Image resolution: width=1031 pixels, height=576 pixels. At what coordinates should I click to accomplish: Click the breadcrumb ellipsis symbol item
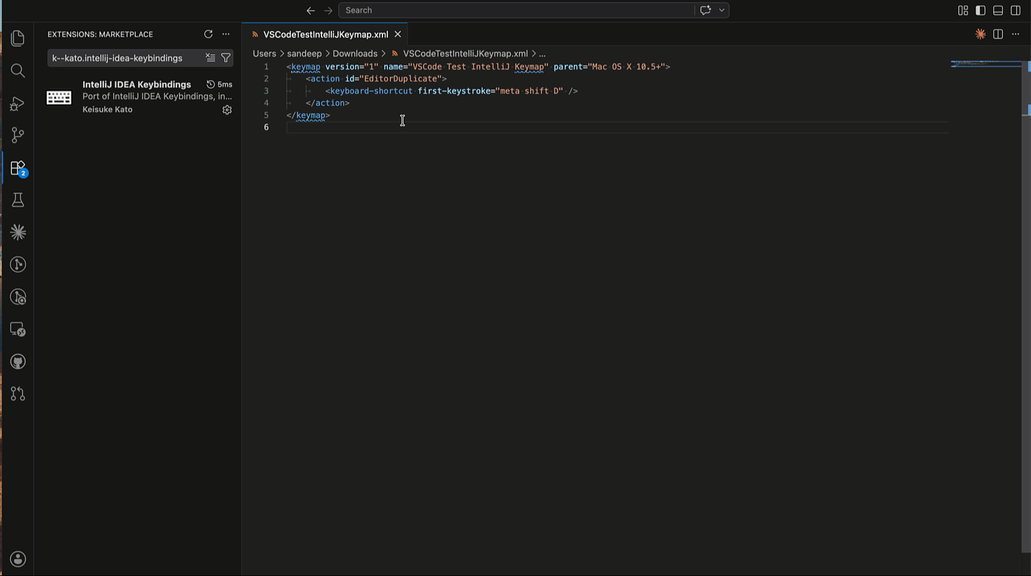(x=542, y=54)
